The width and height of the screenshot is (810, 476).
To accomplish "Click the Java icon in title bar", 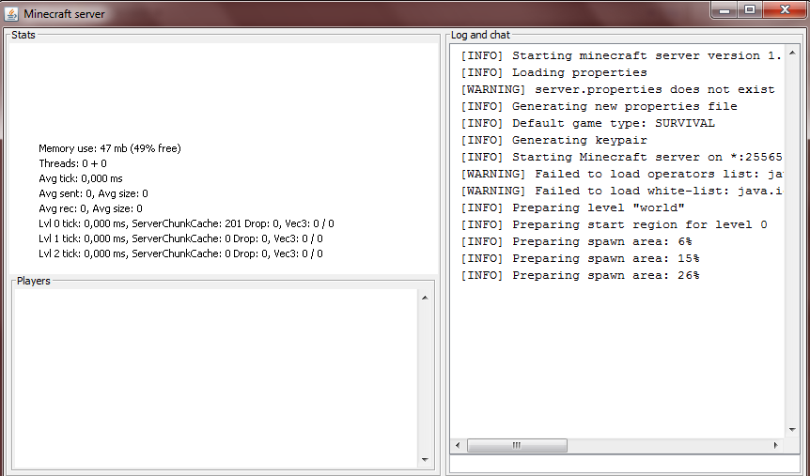I will coord(11,14).
